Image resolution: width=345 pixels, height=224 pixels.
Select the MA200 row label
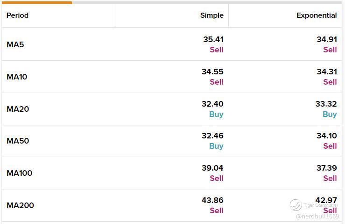click(20, 205)
